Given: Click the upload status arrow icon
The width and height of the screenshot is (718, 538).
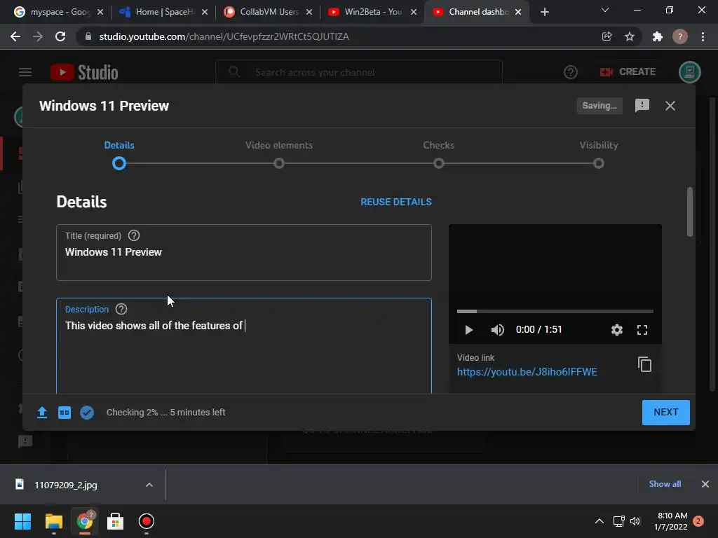Looking at the screenshot, I should [x=41, y=413].
